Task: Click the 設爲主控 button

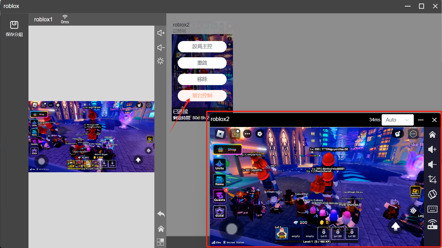Action: [x=202, y=46]
